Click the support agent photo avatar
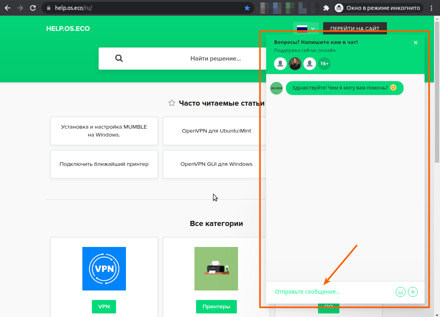440x317 pixels. [295, 64]
